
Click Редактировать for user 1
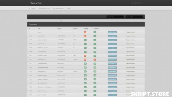130,32
